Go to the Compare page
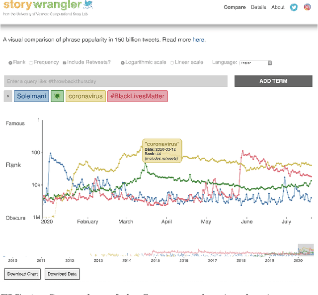The image size is (318, 295). 235,7
